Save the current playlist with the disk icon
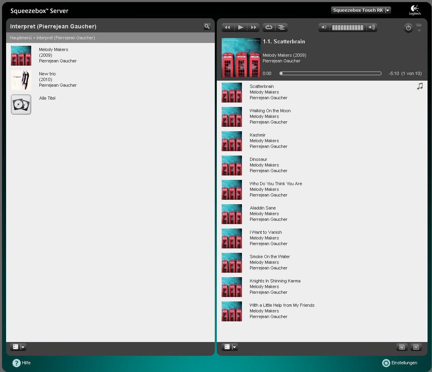432x372 pixels. pyautogui.click(x=402, y=347)
